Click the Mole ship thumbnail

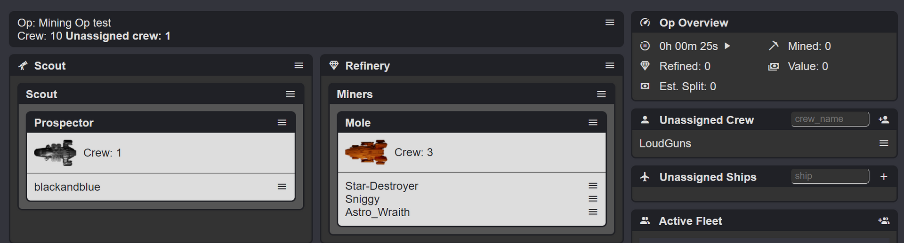[366, 152]
